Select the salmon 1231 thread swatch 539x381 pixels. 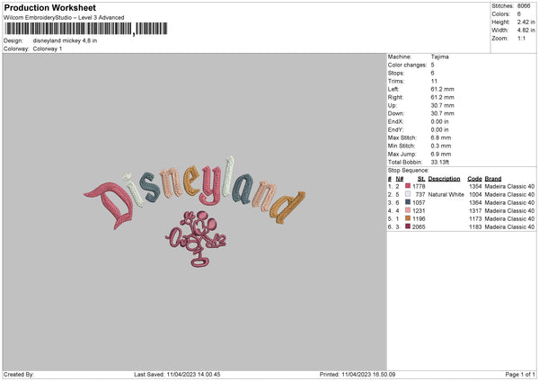coord(408,210)
